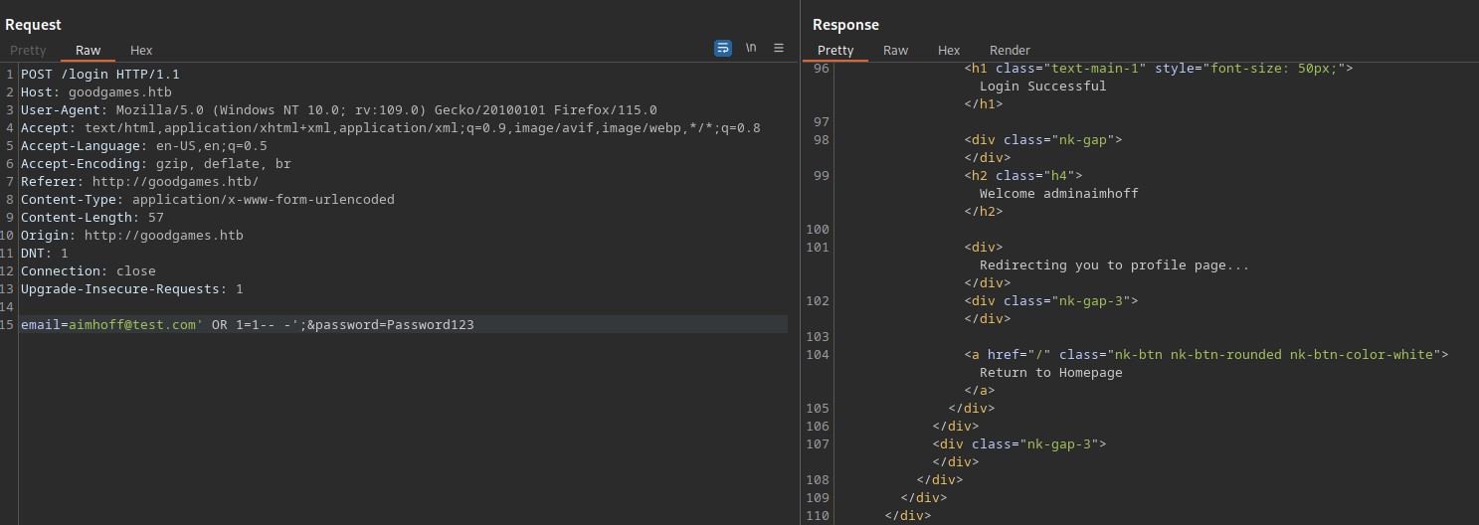Click response line number 96
Image resolution: width=1479 pixels, height=525 pixels.
(x=821, y=69)
